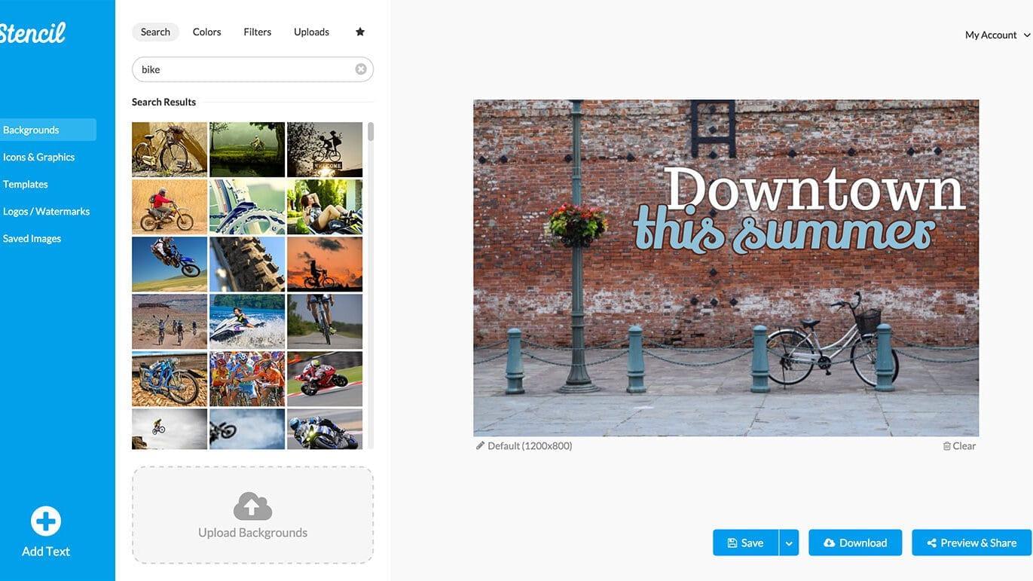Switch to the Filters tab
Image resolution: width=1033 pixels, height=581 pixels.
pyautogui.click(x=257, y=32)
